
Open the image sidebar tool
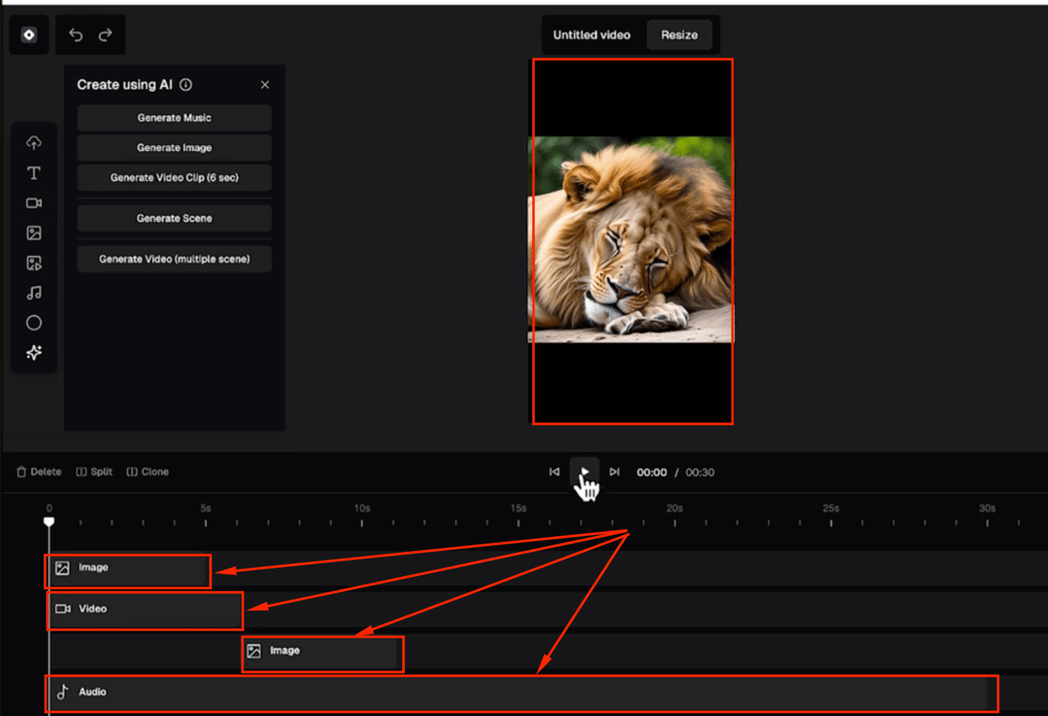pos(35,232)
